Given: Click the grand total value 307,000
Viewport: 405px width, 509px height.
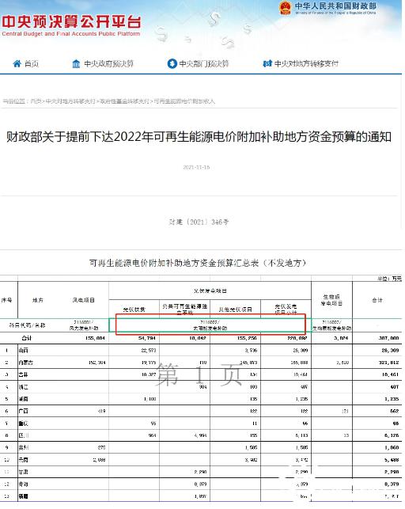Looking at the screenshot, I should click(x=388, y=338).
